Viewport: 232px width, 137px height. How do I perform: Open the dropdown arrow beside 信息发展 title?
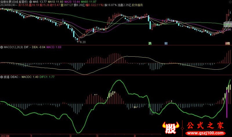click(x=31, y=2)
